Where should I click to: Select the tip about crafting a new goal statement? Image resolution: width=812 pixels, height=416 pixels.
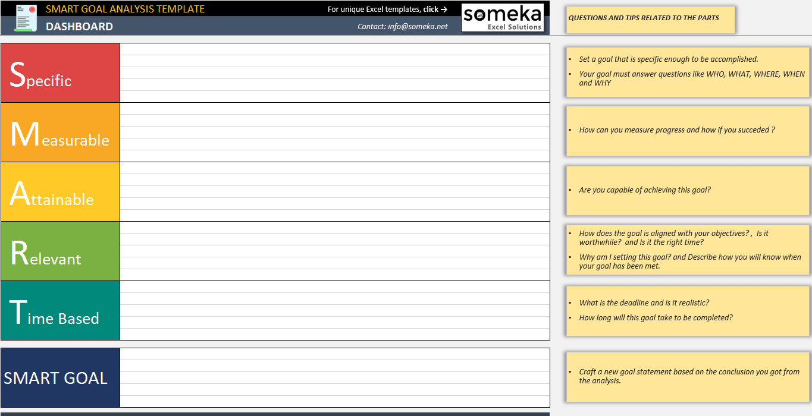687,376
